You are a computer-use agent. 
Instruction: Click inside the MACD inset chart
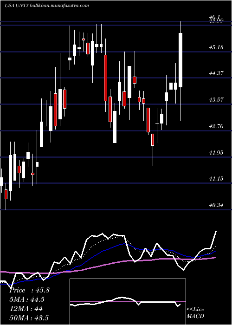[128, 302]
